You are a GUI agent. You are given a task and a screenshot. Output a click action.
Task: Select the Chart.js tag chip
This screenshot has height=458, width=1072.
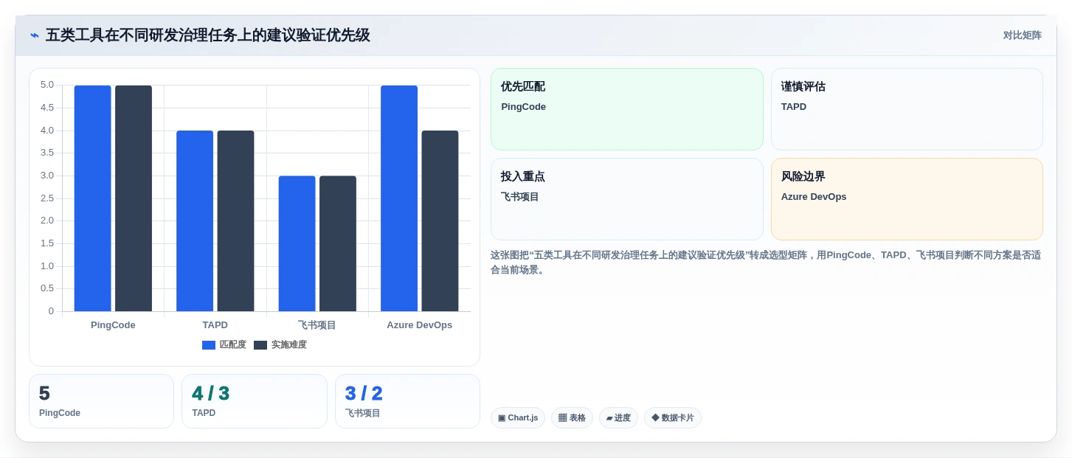coord(517,418)
